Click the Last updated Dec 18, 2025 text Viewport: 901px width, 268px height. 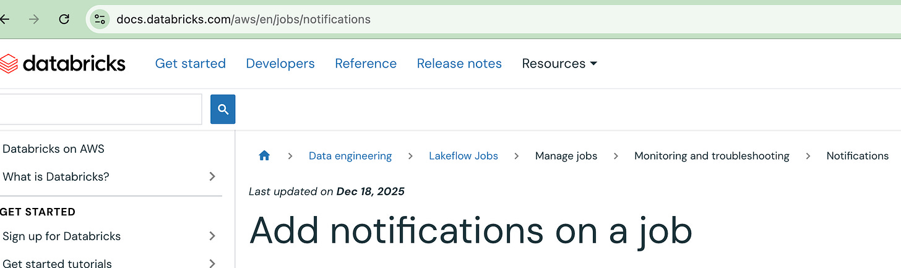coord(327,191)
